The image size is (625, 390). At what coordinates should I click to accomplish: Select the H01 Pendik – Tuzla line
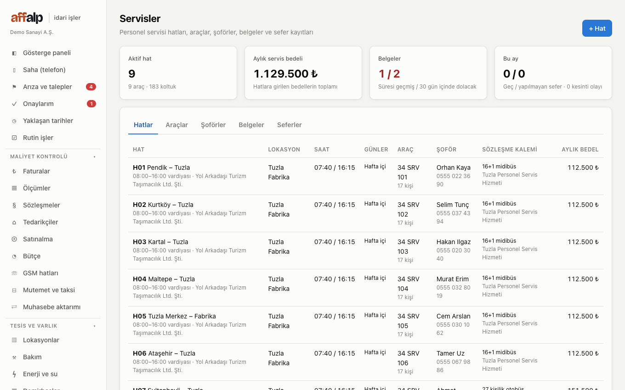click(x=366, y=176)
